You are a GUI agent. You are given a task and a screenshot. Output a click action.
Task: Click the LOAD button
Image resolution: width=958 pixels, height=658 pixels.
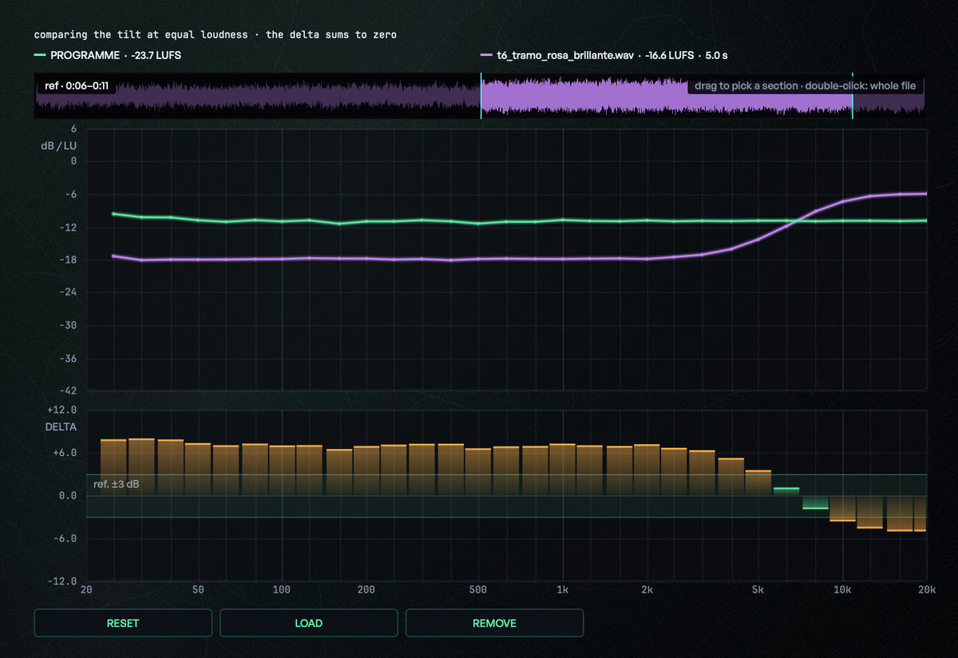tap(309, 623)
